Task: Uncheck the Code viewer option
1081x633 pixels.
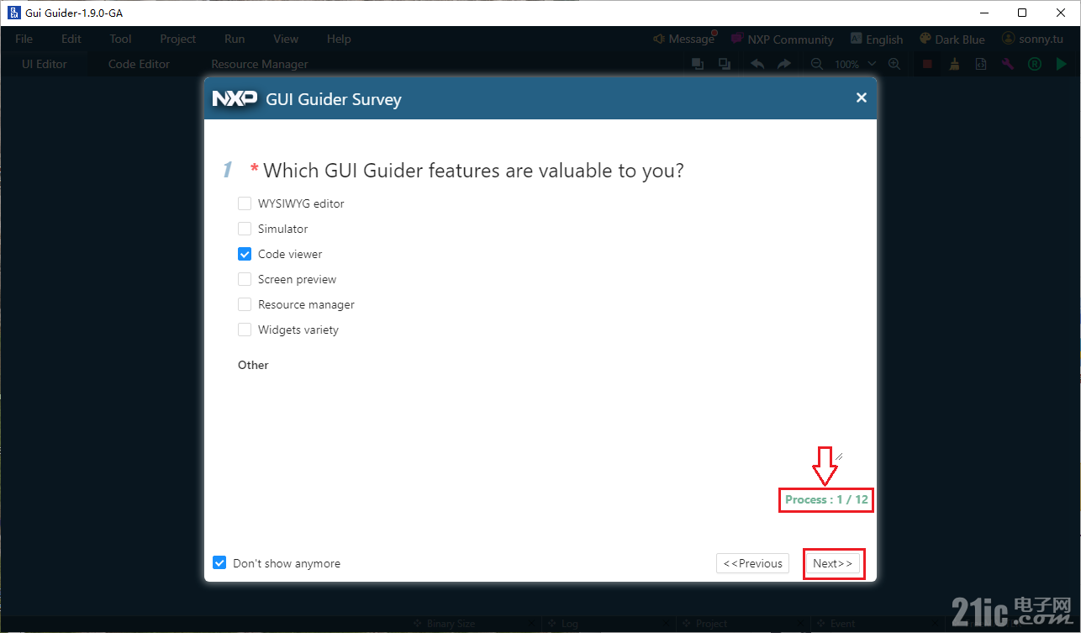Action: 245,254
